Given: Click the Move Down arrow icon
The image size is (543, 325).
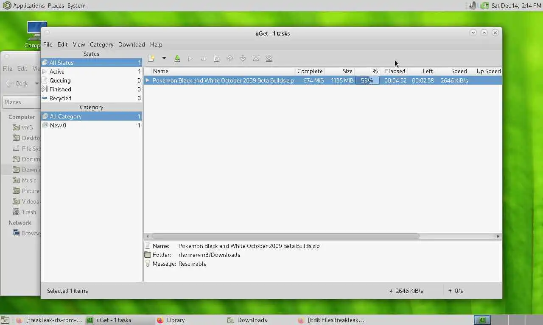Looking at the screenshot, I should (243, 58).
